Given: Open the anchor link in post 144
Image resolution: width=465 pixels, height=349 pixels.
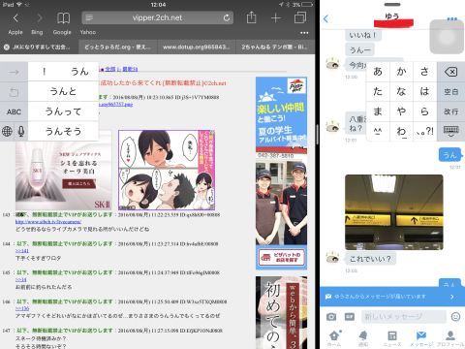Looking at the screenshot, I should click(x=22, y=251).
